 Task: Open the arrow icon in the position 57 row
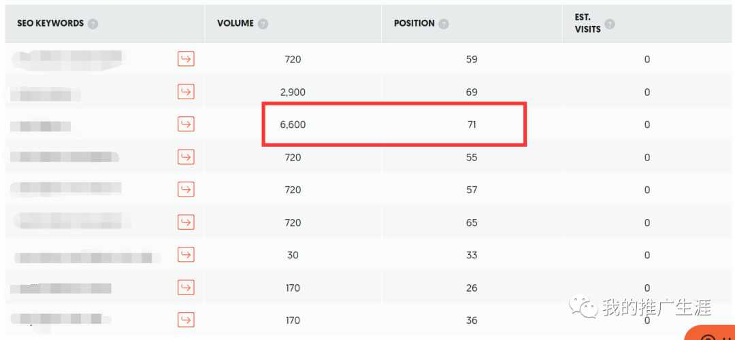[186, 189]
